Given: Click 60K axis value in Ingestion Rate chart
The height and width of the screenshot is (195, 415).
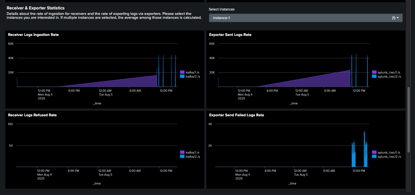Looking at the screenshot, I should tap(11, 44).
